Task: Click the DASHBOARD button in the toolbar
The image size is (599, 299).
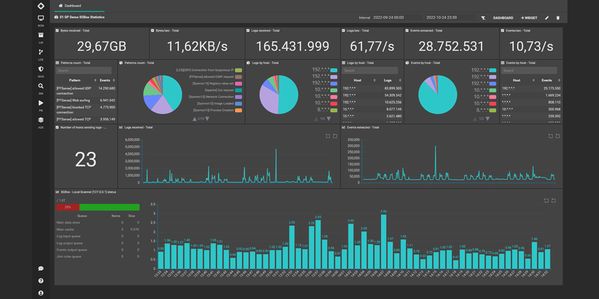Action: tap(504, 17)
